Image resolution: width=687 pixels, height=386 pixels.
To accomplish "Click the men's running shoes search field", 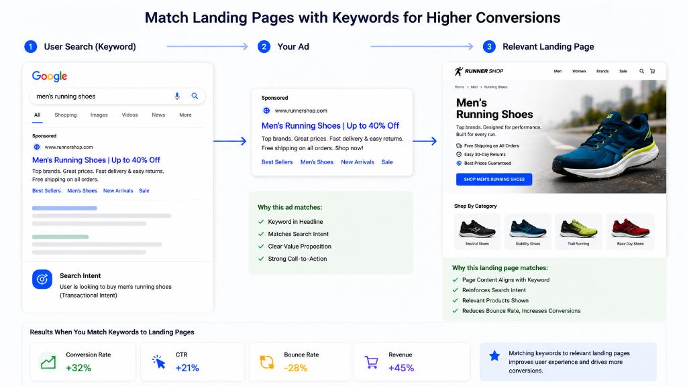I will coord(117,96).
